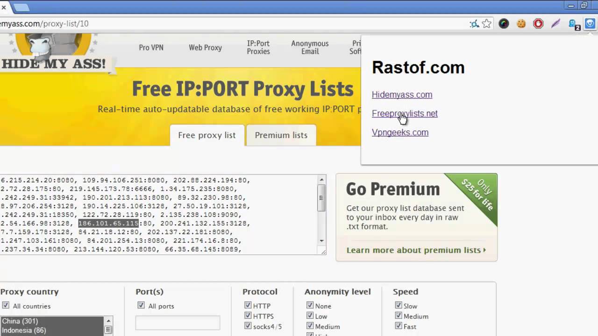
Task: Toggle All ports checkbox
Action: point(141,305)
